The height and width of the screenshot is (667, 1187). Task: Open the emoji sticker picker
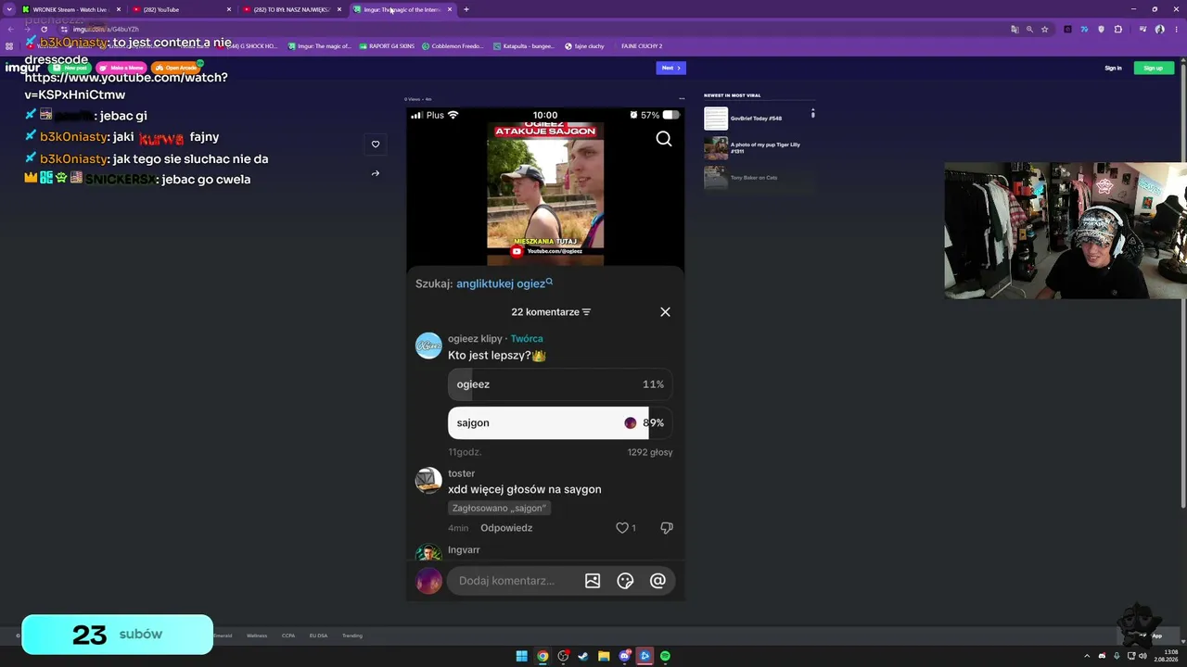pos(625,581)
